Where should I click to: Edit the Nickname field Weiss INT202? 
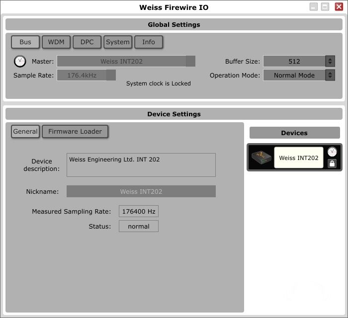pos(141,191)
